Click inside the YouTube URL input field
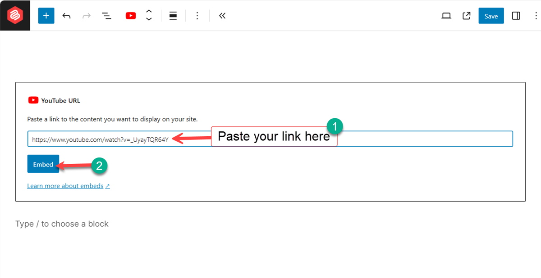Screen dimensions: 541x278 point(90,139)
